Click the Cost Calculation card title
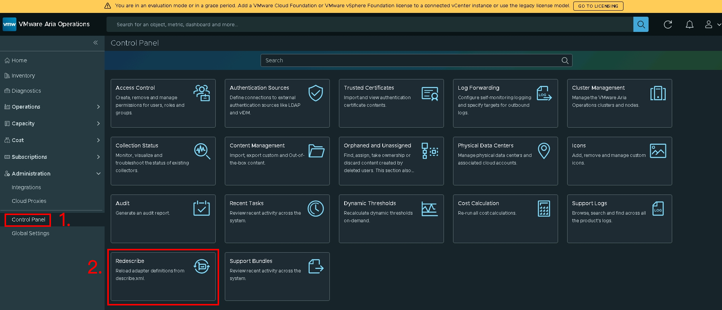The height and width of the screenshot is (310, 722). pos(479,203)
